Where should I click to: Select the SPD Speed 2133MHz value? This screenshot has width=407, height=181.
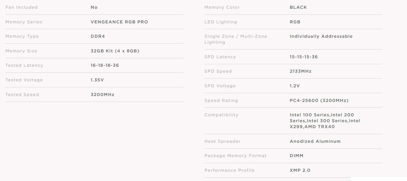click(x=301, y=71)
